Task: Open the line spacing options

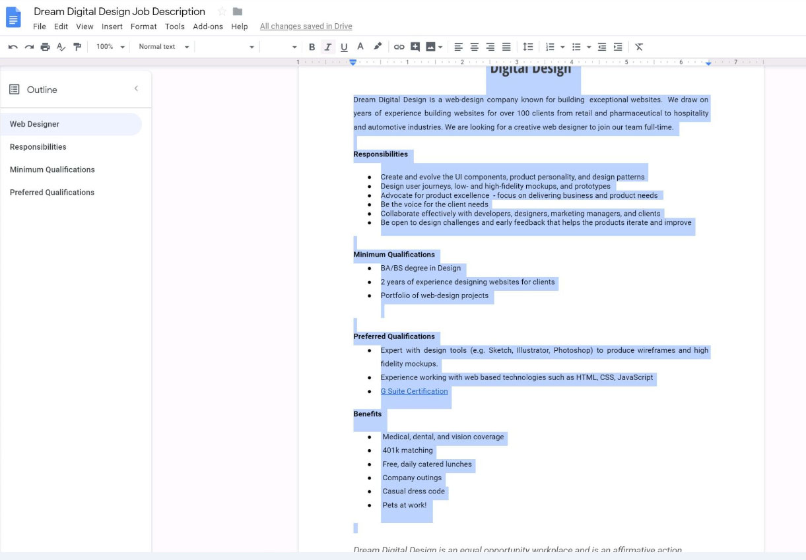Action: click(527, 47)
